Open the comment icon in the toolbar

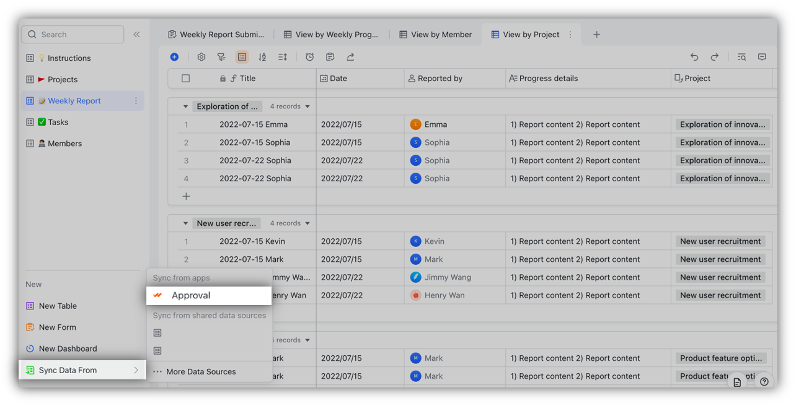click(x=762, y=56)
